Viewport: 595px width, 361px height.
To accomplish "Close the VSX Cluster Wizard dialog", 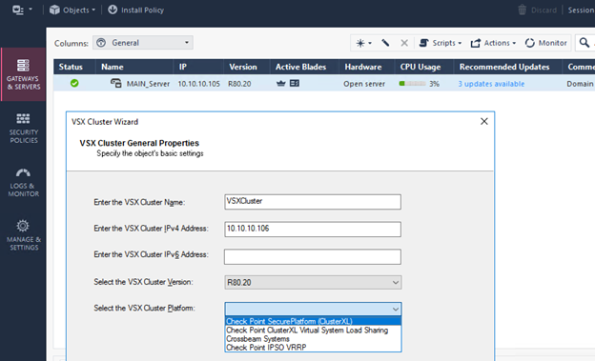I will pyautogui.click(x=484, y=121).
